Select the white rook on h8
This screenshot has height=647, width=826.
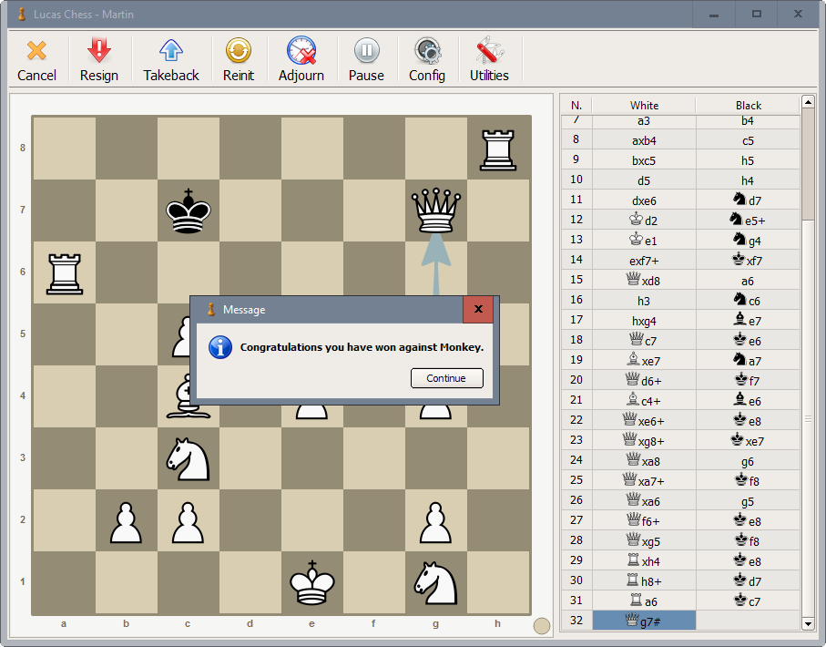pyautogui.click(x=498, y=150)
